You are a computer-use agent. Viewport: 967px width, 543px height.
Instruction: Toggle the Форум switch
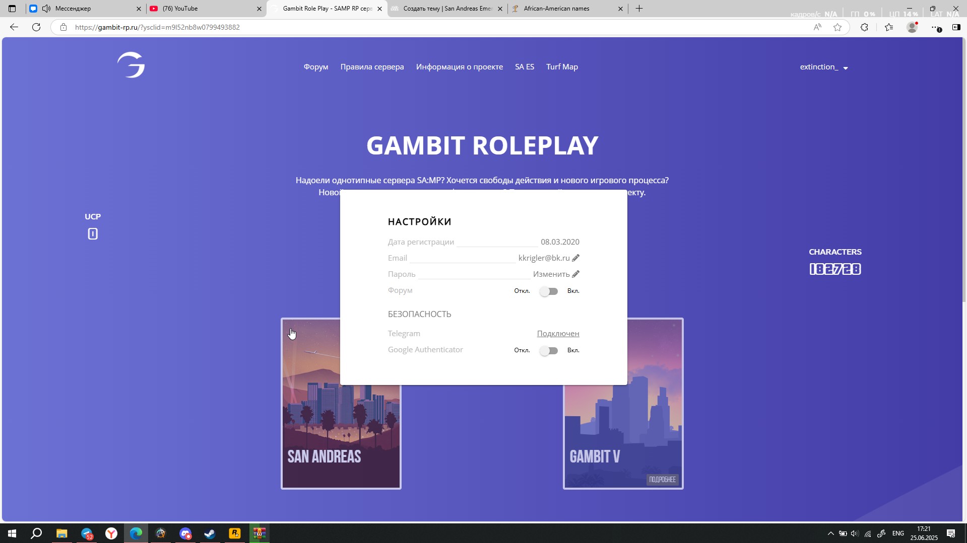pyautogui.click(x=549, y=291)
